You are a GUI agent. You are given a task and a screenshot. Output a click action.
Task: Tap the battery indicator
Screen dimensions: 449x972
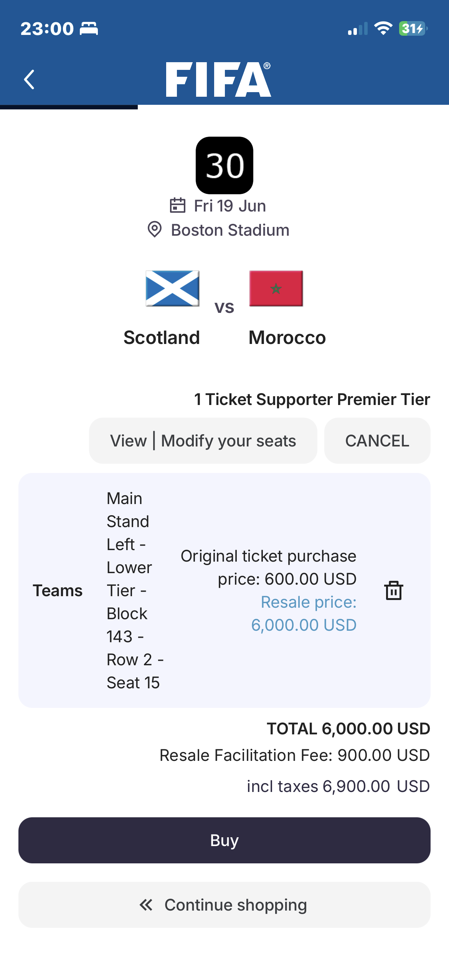coord(413,28)
